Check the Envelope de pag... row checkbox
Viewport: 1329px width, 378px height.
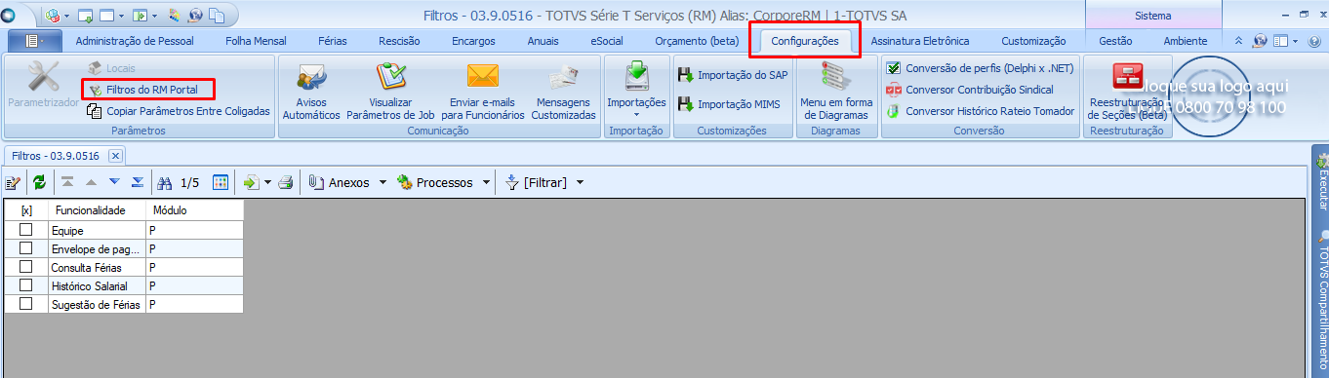(26, 248)
